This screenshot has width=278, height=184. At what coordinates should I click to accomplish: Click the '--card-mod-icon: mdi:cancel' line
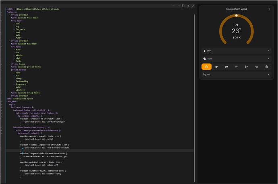point(38,139)
